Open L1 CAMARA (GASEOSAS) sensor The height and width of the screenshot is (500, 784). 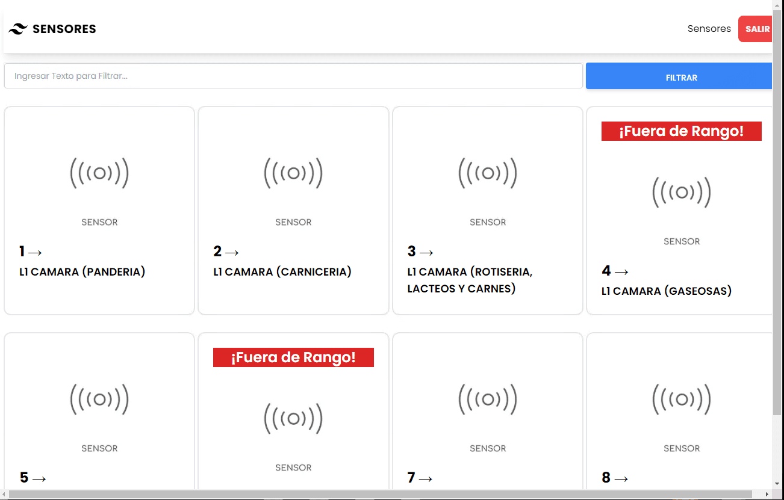coord(667,291)
